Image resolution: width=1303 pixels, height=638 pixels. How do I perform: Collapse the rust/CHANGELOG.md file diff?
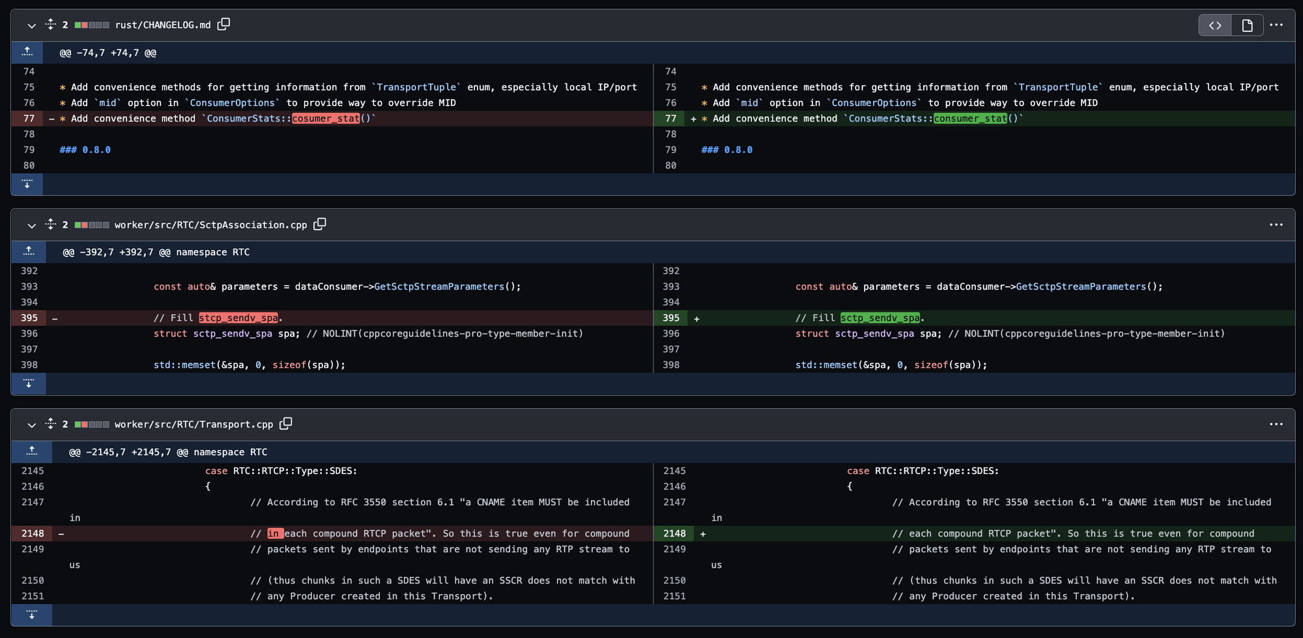click(x=31, y=25)
